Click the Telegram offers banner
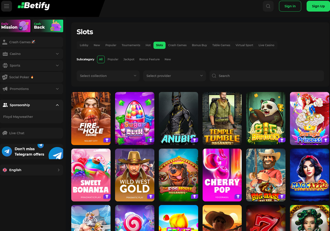Screen dimensions: 330x231 point(32,151)
